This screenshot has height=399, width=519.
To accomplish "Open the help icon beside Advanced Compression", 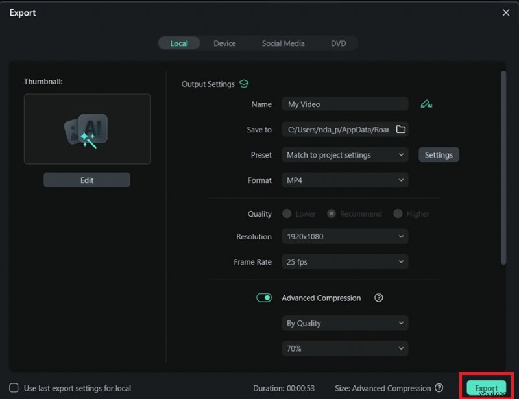I will click(x=379, y=298).
